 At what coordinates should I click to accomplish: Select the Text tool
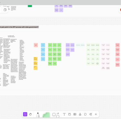click(x=64, y=114)
